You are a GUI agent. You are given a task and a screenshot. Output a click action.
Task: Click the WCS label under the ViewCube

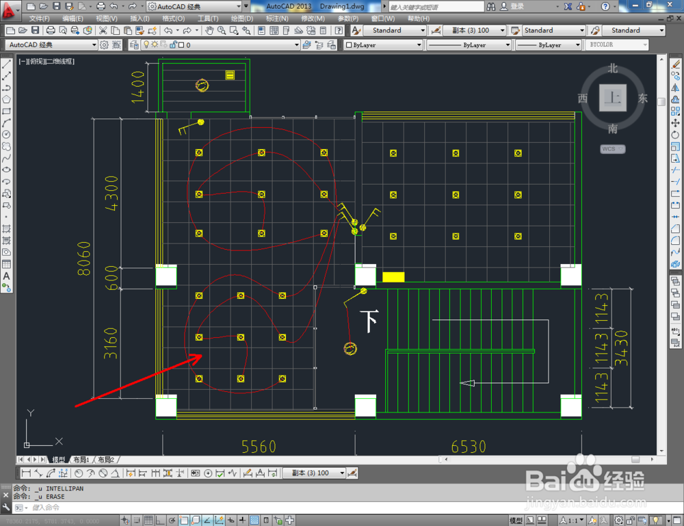(x=612, y=148)
